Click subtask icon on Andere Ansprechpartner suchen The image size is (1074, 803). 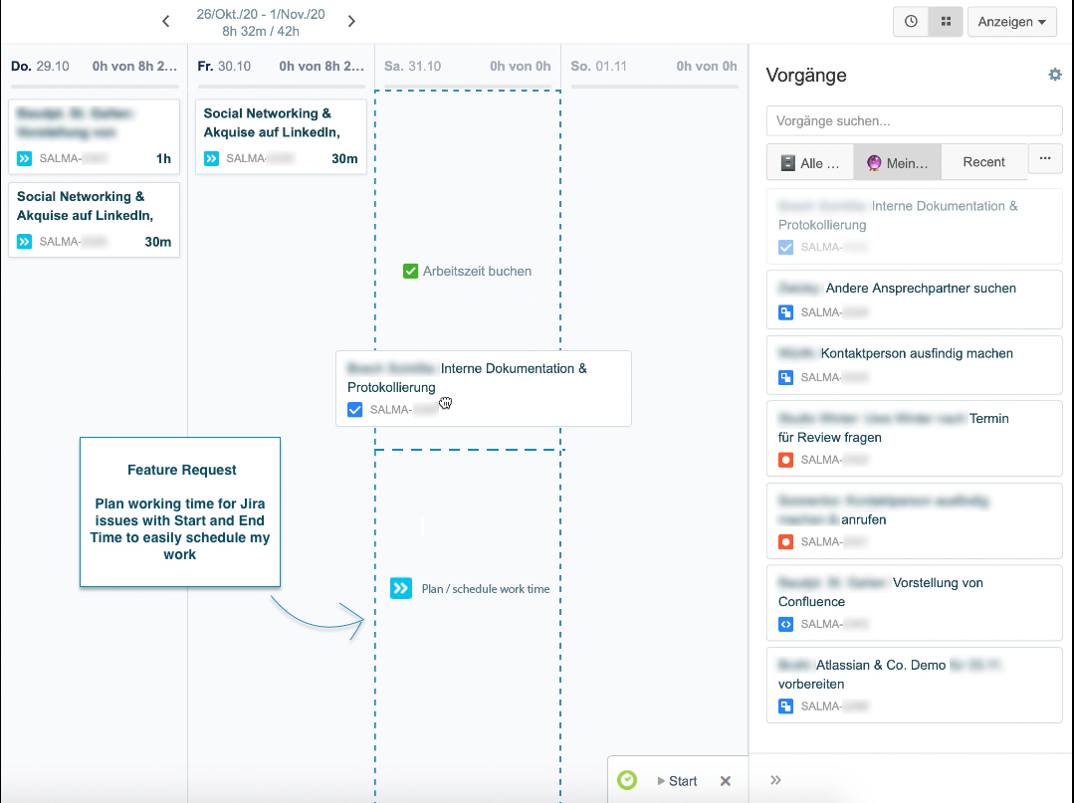785,312
